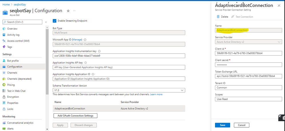Image resolution: width=285 pixels, height=131 pixels.
Task: Collapse the sidebar with double chevron
Action: coord(46,22)
